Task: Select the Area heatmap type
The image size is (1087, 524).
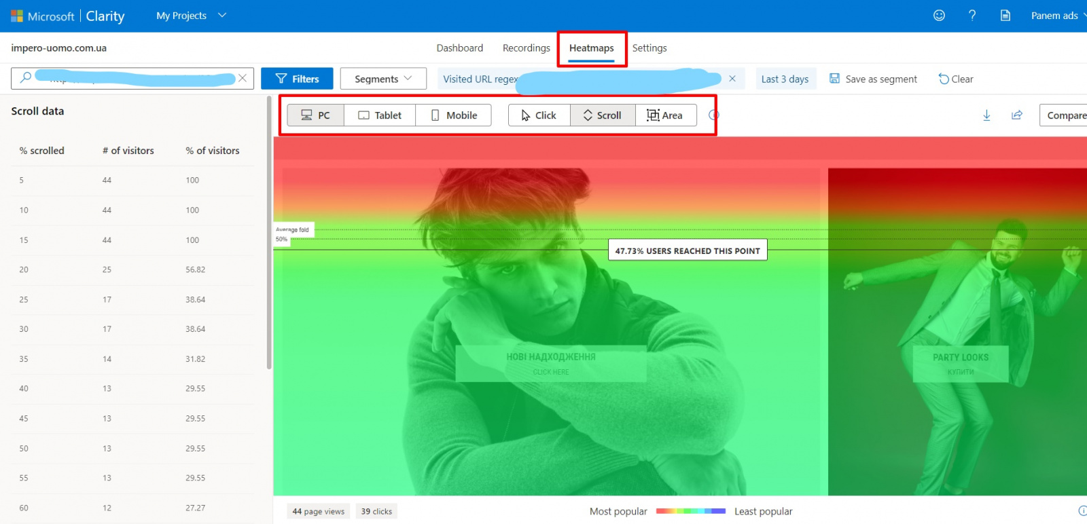Action: [665, 115]
